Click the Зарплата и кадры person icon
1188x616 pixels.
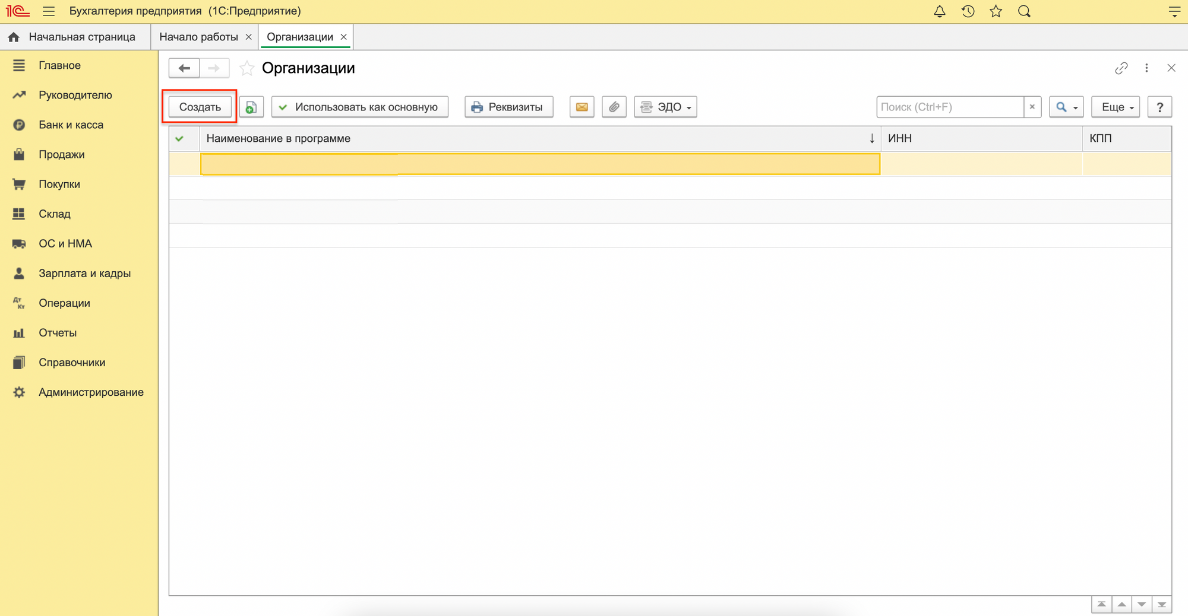click(19, 273)
